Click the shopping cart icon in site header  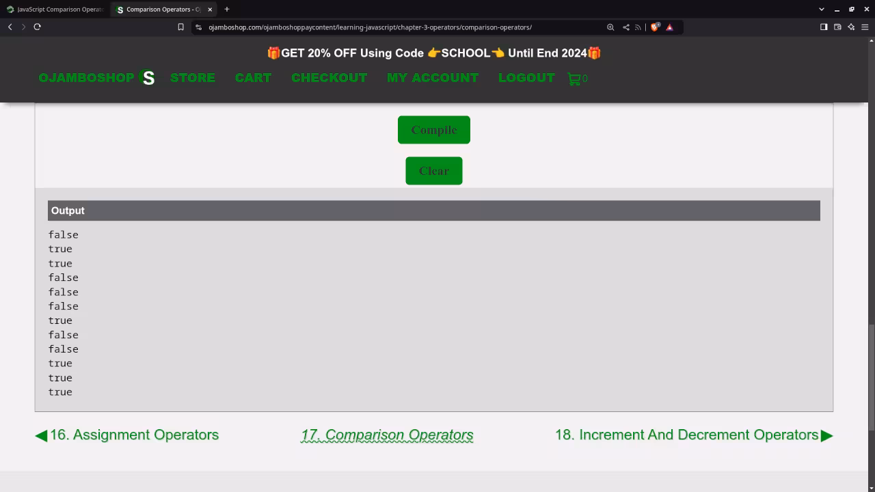pos(574,79)
